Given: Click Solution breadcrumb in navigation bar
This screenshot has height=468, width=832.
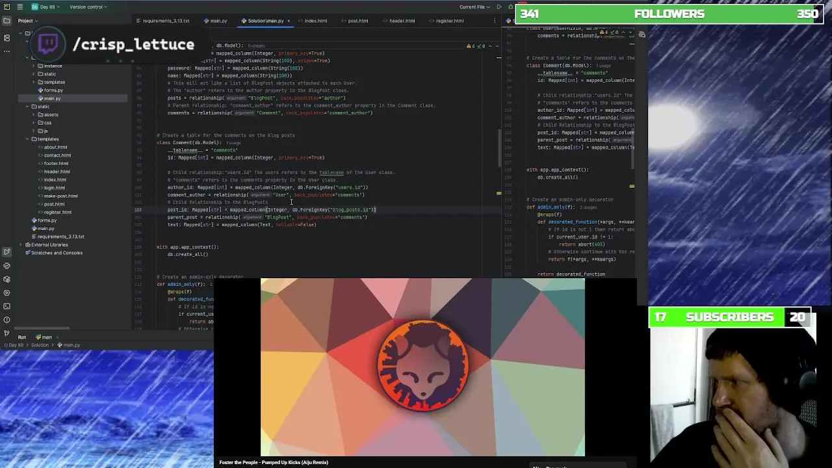Looking at the screenshot, I should [40, 345].
